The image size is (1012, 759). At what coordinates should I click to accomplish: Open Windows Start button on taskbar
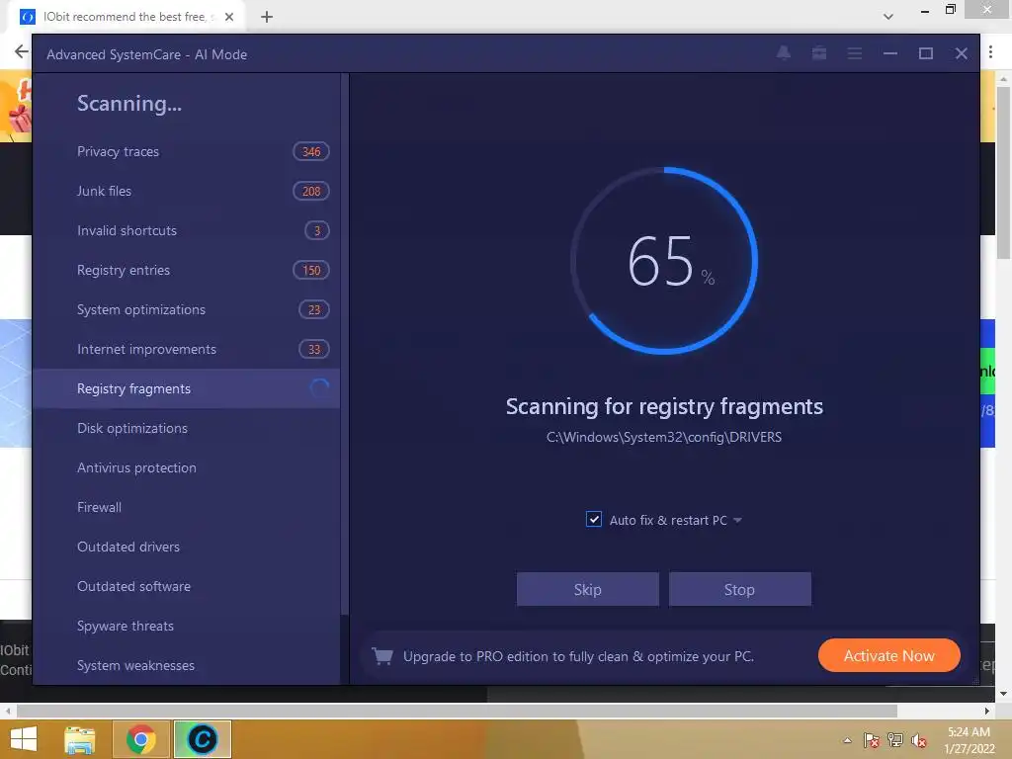tap(24, 739)
